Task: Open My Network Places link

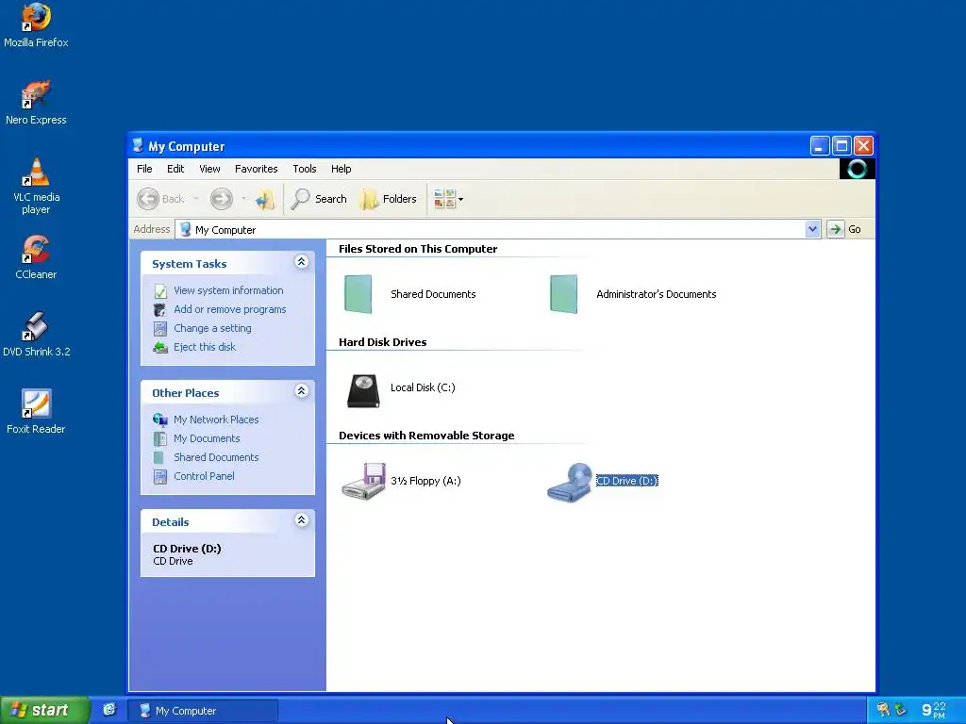Action: (x=216, y=420)
